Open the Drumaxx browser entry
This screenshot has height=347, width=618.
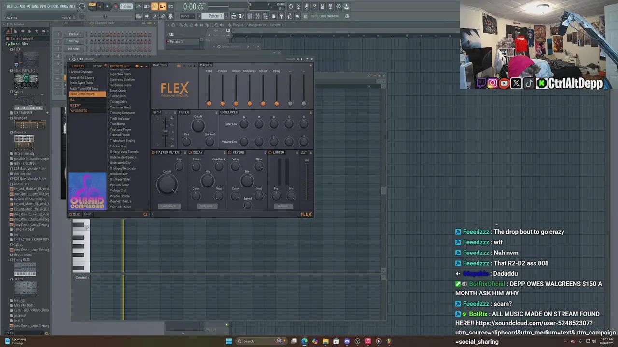click(x=20, y=133)
